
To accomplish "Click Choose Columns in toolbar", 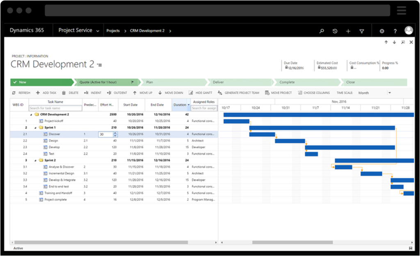I will [314, 93].
